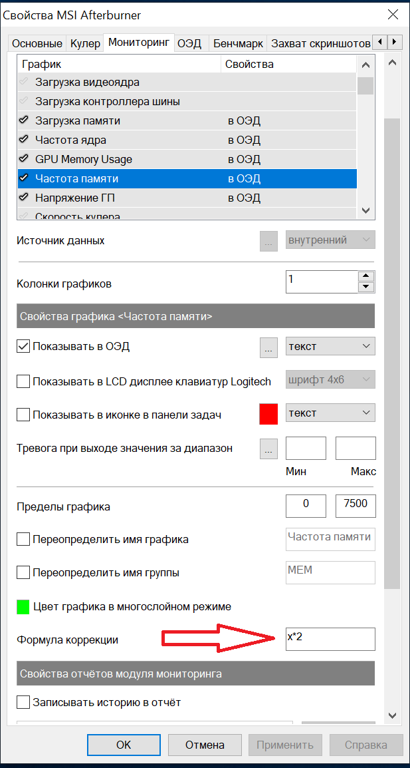
Task: Close the Свойства MSI Afterburner window
Action: coord(393,15)
